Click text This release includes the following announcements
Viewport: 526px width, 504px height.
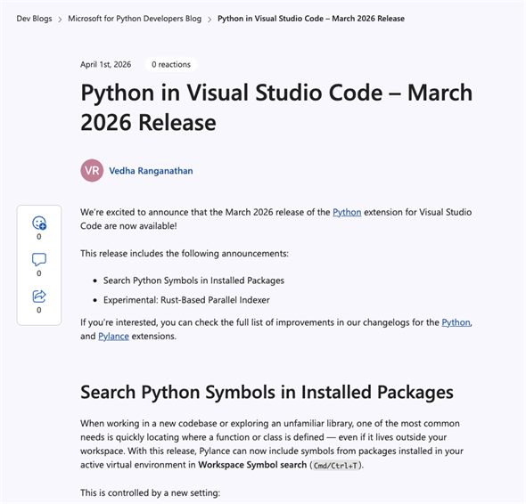pyautogui.click(x=185, y=254)
